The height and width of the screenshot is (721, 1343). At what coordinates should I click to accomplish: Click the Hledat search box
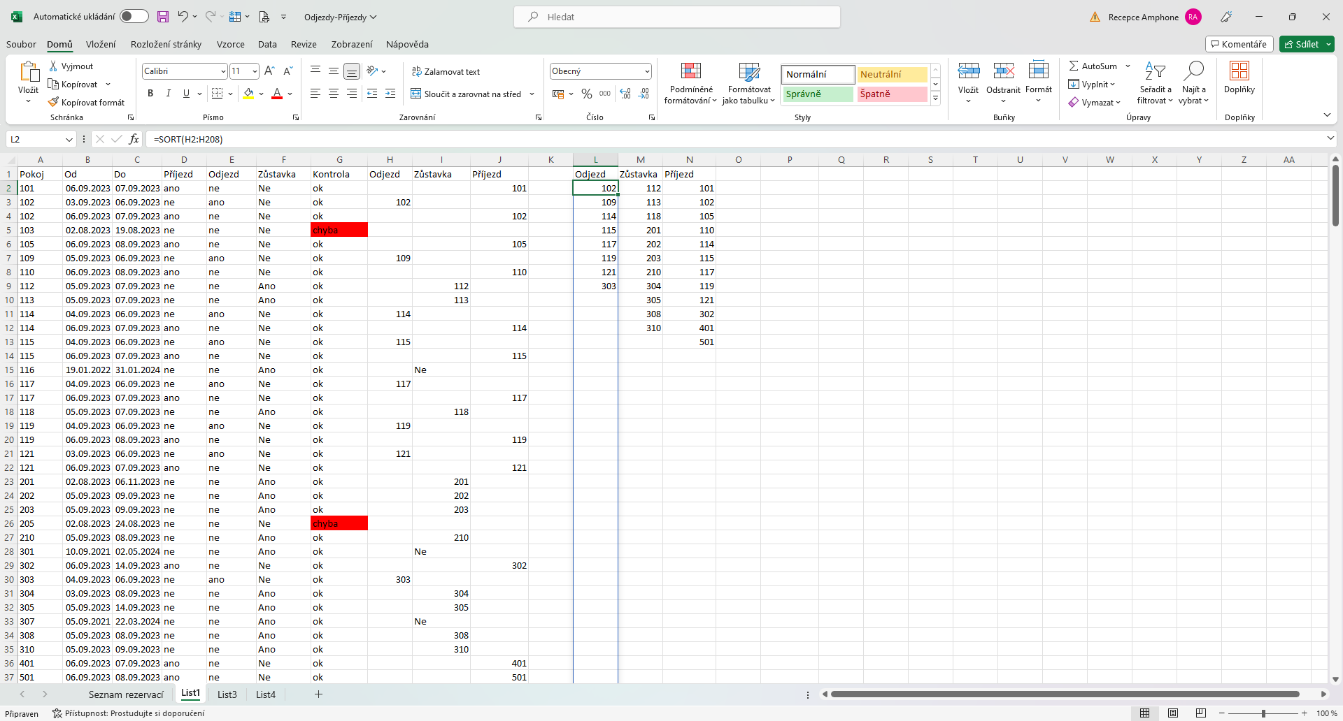pos(677,17)
